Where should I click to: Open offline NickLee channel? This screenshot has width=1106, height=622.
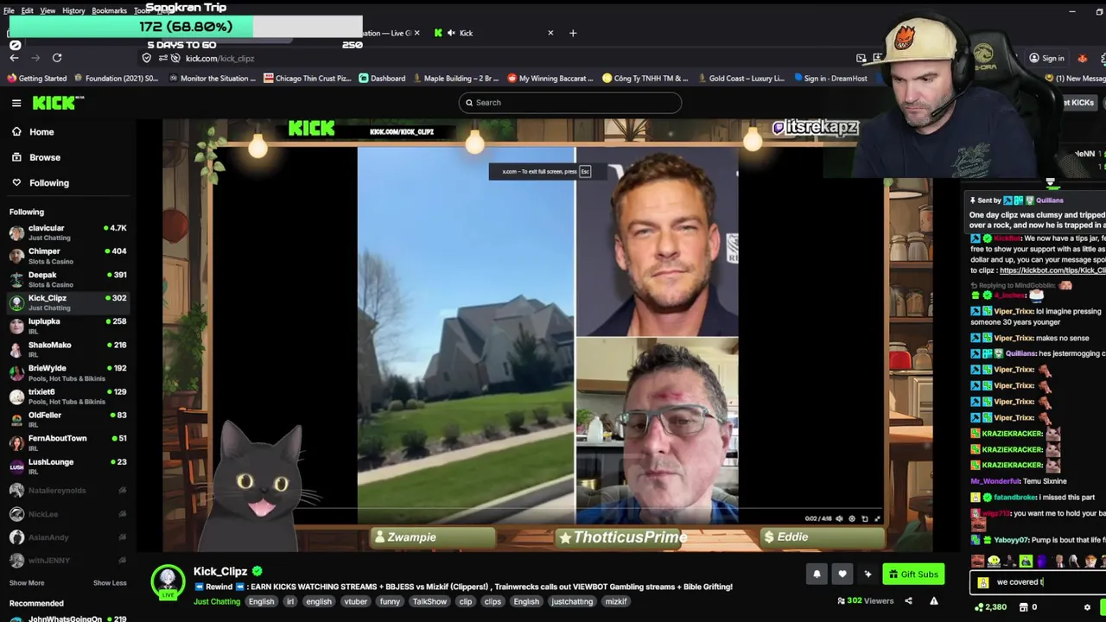(x=67, y=514)
